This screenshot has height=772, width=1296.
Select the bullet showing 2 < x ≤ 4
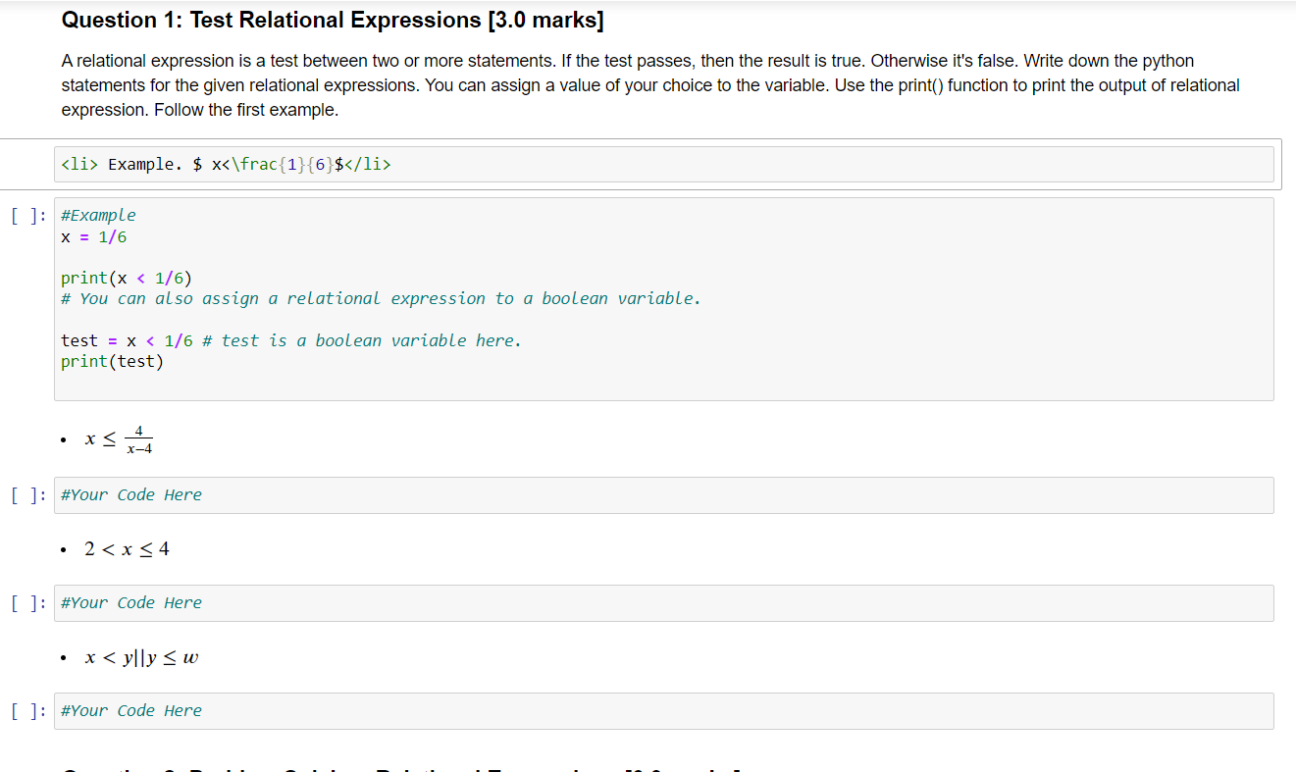coord(127,548)
